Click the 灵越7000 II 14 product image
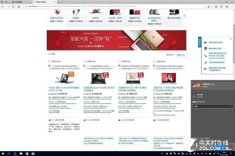Image resolution: width=235 pixels, height=156 pixels. pyautogui.click(x=134, y=78)
